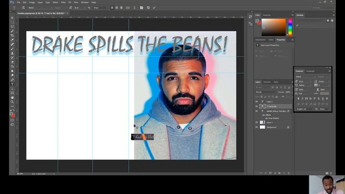Screen dimensions: 345x194
Task: Toggle Faux Bold in Character panel
Action: point(298,99)
